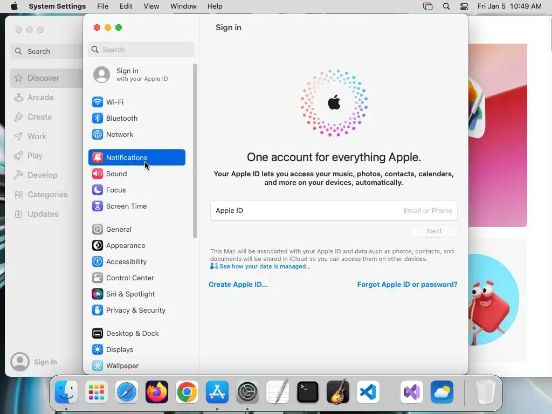Open Focus settings
The image size is (552, 414).
click(x=136, y=190)
